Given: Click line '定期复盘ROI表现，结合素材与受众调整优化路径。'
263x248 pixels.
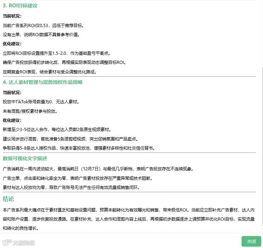Looking at the screenshot, I should pos(50,72).
